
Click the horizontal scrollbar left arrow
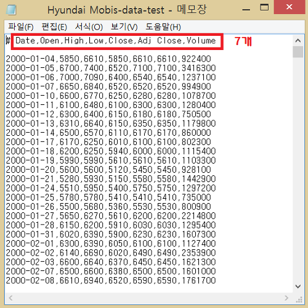10,298
